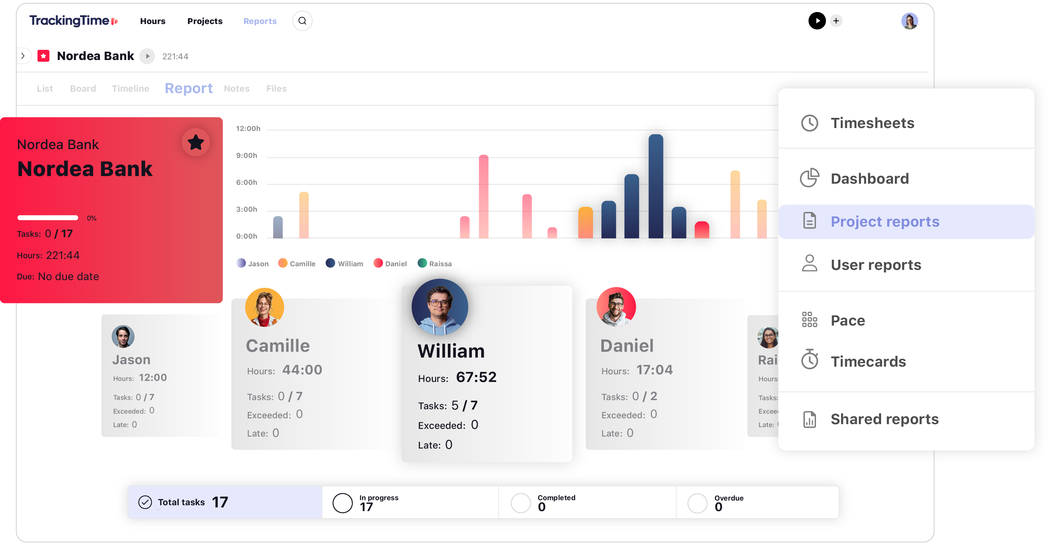Screen dimensions: 1055x546
Task: Click the Shared reports icon
Action: click(809, 418)
